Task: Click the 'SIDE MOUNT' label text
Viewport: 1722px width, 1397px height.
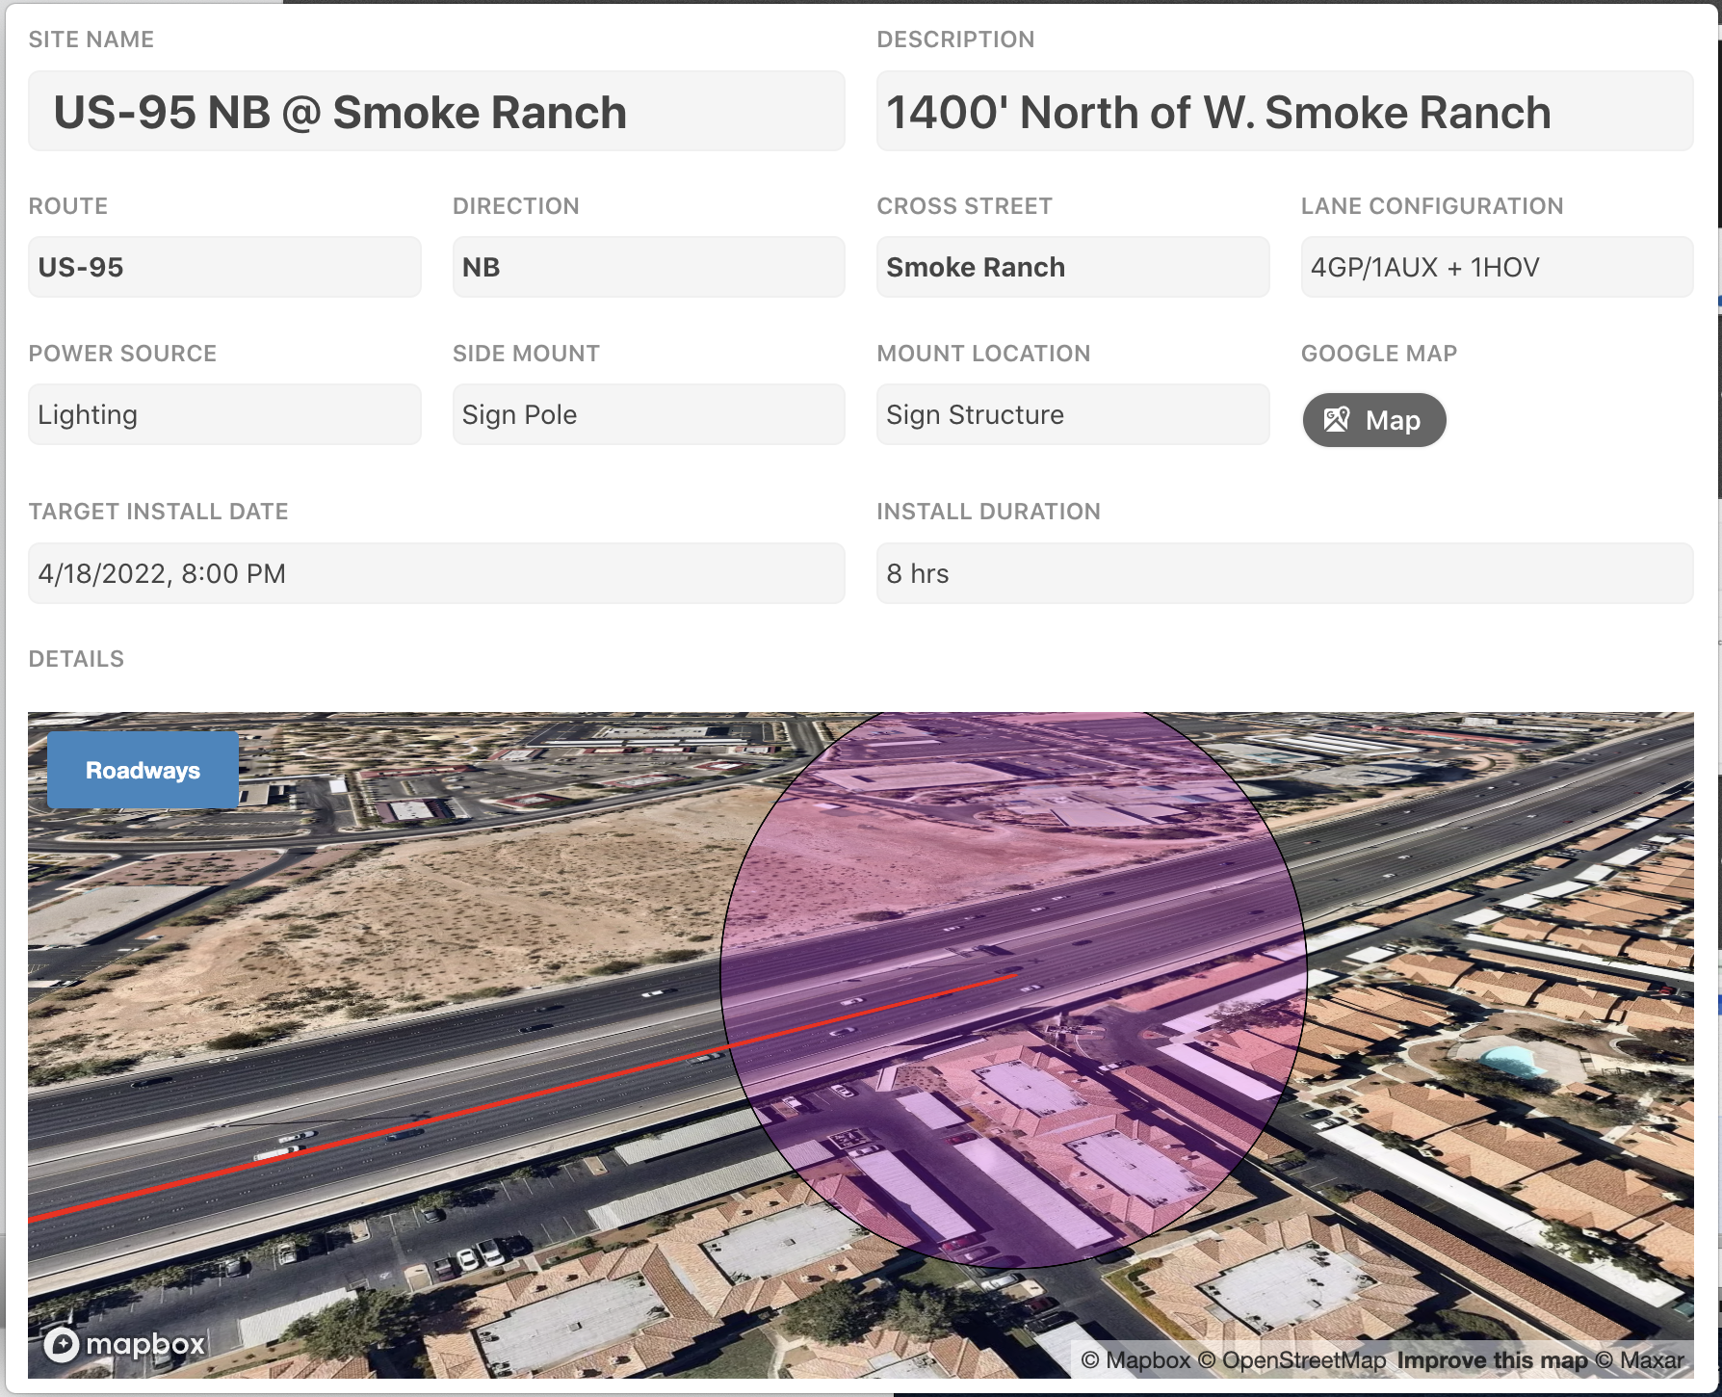Action: pos(526,354)
